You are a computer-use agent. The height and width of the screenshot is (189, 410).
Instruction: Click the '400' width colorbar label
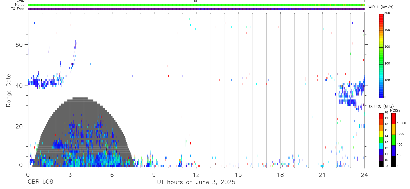point(387,30)
